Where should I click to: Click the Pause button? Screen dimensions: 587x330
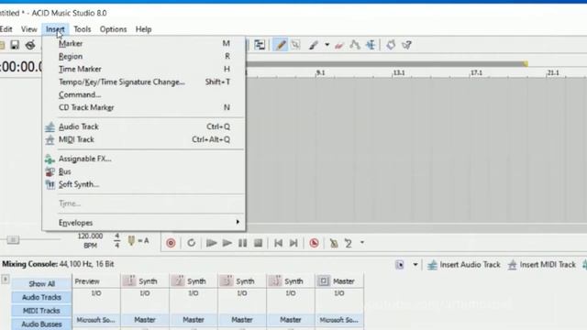coord(242,243)
